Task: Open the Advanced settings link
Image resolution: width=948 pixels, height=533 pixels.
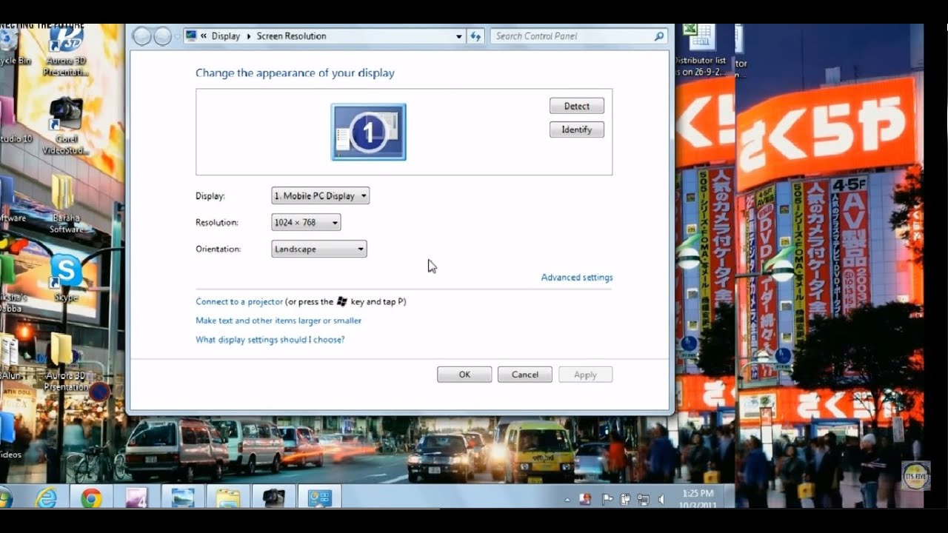Action: click(x=576, y=278)
